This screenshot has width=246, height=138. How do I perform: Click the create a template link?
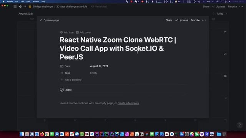pos(128,103)
